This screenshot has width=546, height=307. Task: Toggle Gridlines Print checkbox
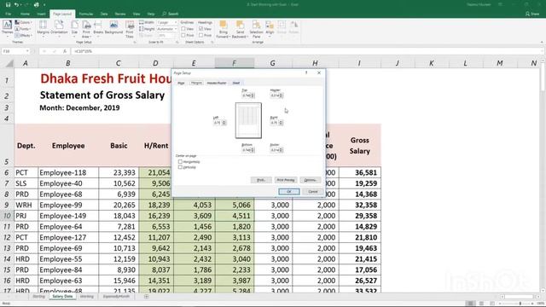[x=183, y=35]
